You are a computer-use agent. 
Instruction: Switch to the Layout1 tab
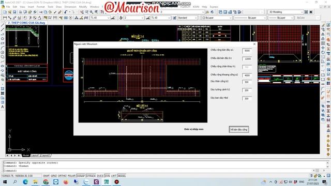pos(35,156)
